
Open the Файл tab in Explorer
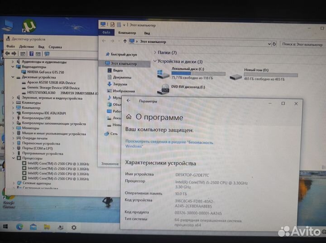[106, 33]
